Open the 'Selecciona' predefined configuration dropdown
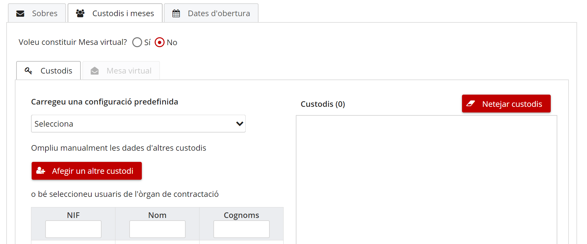Image resolution: width=587 pixels, height=244 pixels. pos(132,124)
